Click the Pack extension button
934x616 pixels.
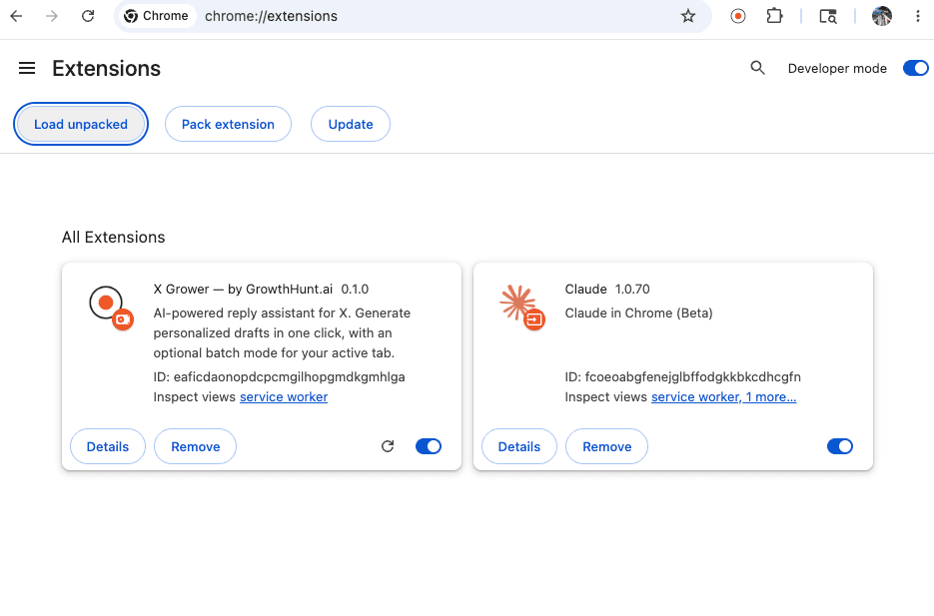click(228, 124)
